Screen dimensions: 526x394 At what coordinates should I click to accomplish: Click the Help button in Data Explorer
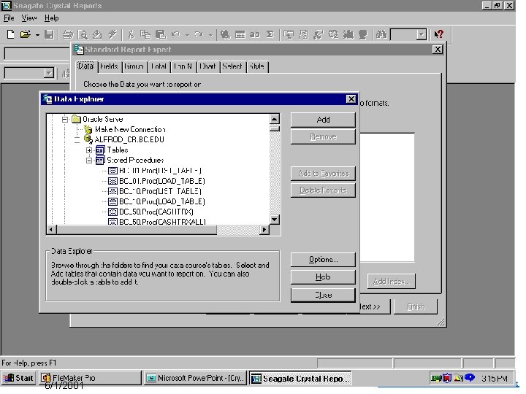tap(323, 277)
